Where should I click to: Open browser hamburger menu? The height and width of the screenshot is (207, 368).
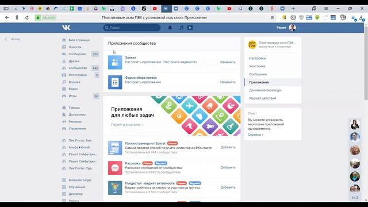326,9
